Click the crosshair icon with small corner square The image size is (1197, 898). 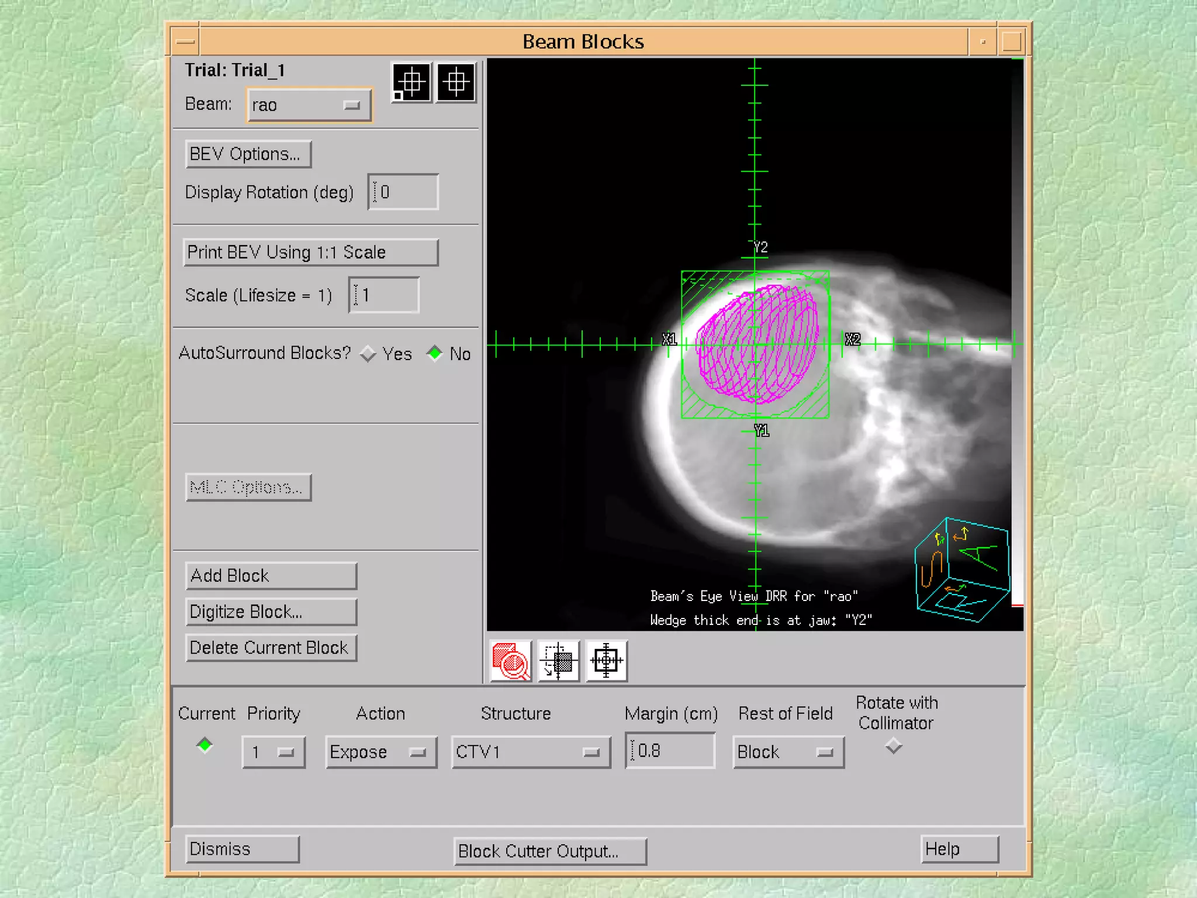point(411,82)
